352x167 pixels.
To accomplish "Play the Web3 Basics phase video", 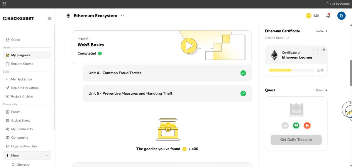I will 189,46.
